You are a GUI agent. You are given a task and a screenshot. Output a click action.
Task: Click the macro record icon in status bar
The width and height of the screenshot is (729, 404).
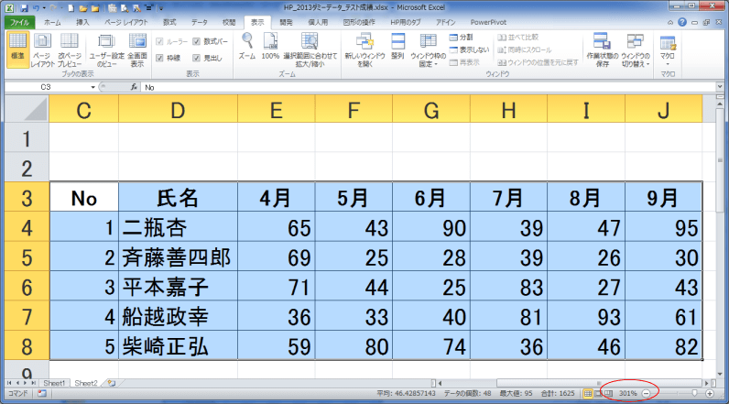[42, 393]
